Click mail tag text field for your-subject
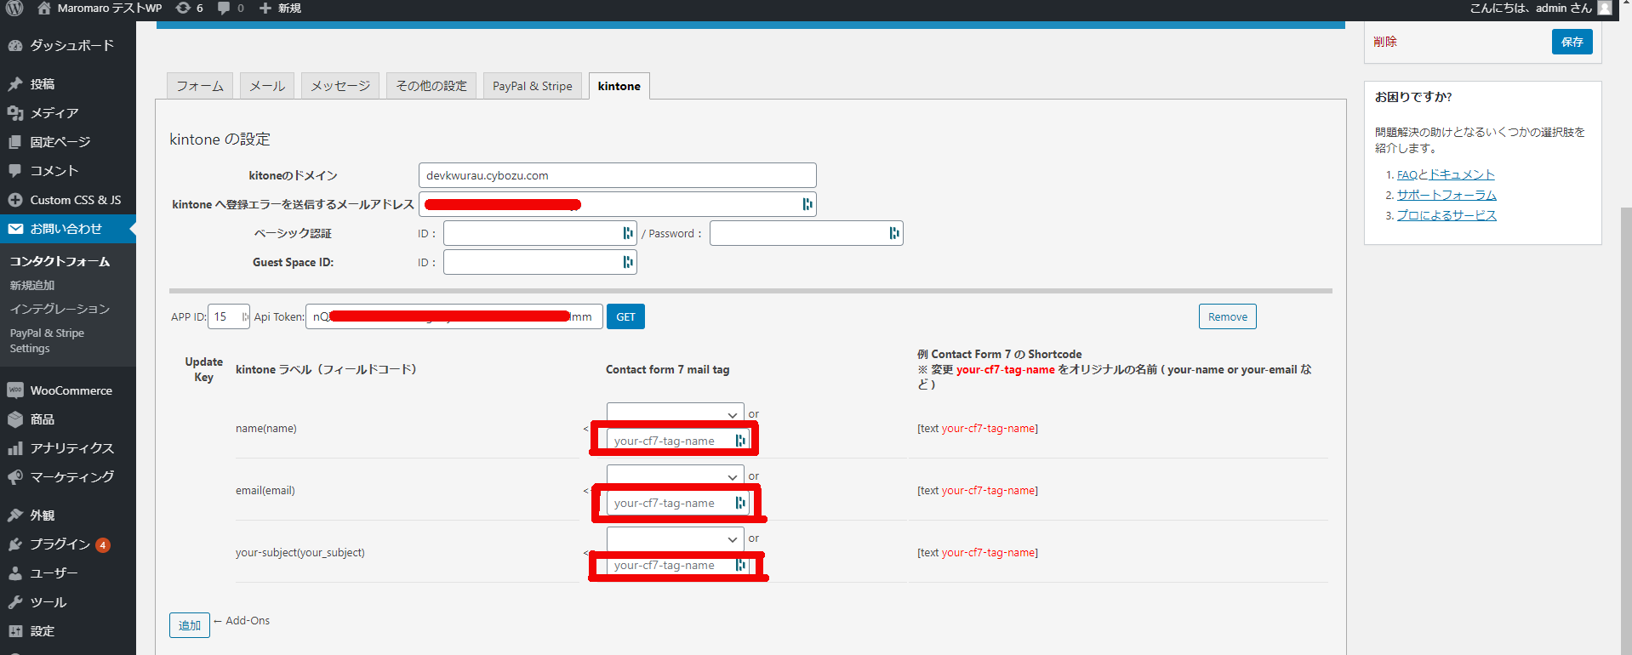1632x655 pixels. (677, 565)
